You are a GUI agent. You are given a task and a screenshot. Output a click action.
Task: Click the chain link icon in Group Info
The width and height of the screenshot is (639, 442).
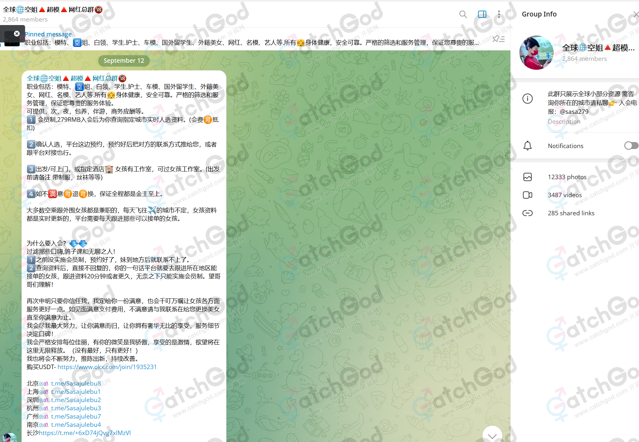click(x=528, y=213)
